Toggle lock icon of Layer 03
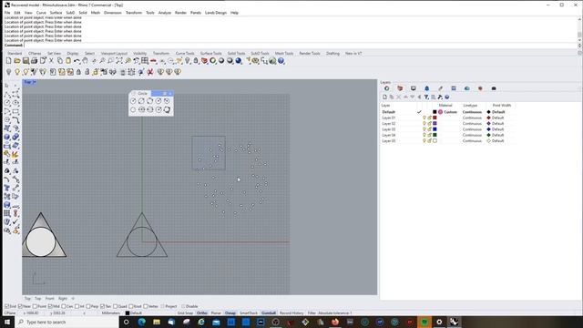This screenshot has width=583, height=328. [429, 129]
